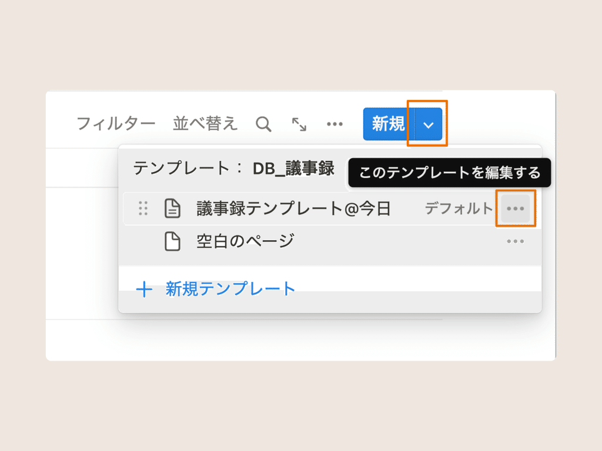The height and width of the screenshot is (451, 602).
Task: Open the three-dot menu for 空白のページ
Action: 515,241
